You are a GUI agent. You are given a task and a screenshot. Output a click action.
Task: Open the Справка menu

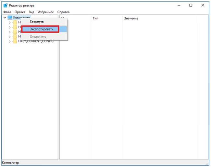[x=63, y=12]
